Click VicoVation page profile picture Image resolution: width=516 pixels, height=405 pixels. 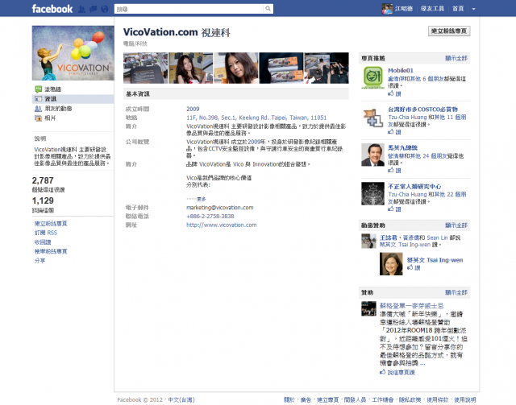(73, 53)
